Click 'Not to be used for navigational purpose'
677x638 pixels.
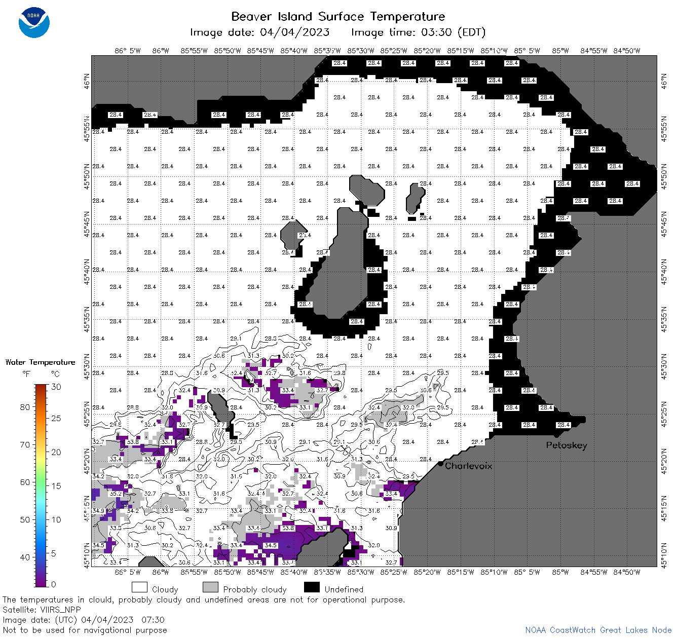tap(85, 630)
